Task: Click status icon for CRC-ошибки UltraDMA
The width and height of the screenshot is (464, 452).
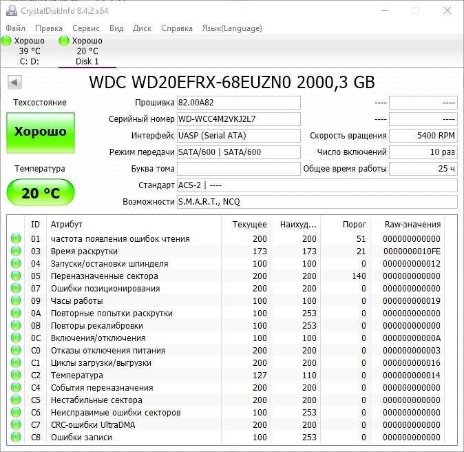Action: coord(16,425)
